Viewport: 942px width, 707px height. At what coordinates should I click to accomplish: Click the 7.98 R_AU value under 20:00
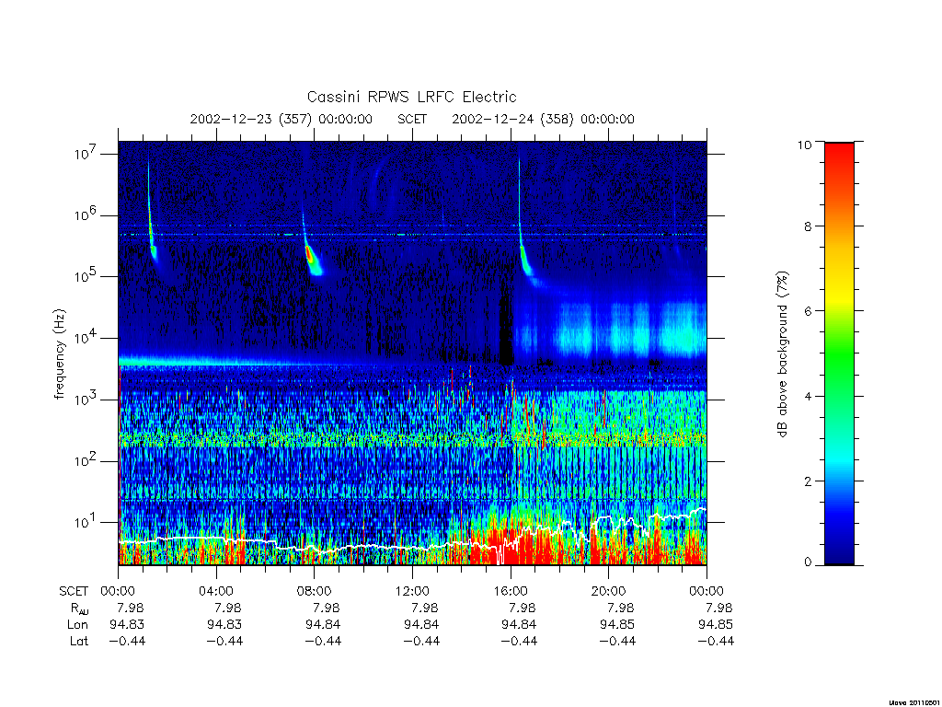pyautogui.click(x=621, y=608)
